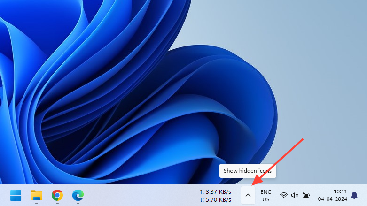Image resolution: width=367 pixels, height=206 pixels.
Task: Open the Windows Start menu
Action: pos(16,195)
